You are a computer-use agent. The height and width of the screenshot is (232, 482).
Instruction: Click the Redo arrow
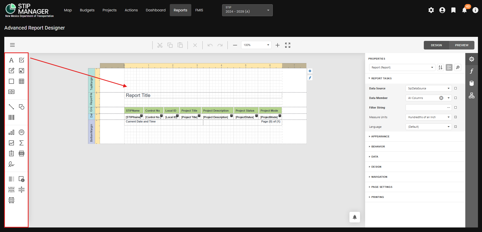coord(220,45)
